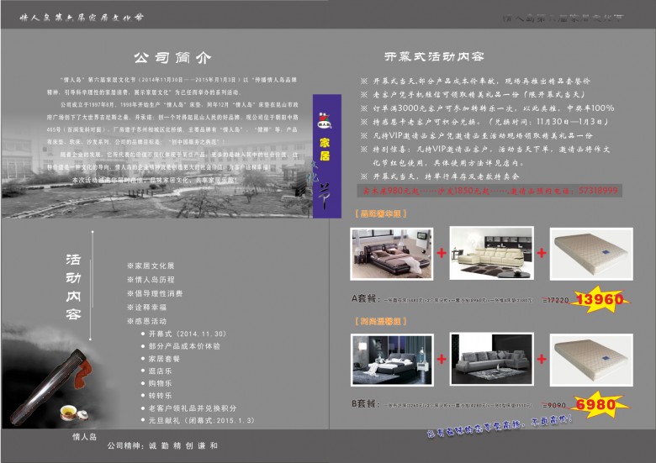Click the 开幕式活动内容 heading
656x463 pixels.
point(434,56)
